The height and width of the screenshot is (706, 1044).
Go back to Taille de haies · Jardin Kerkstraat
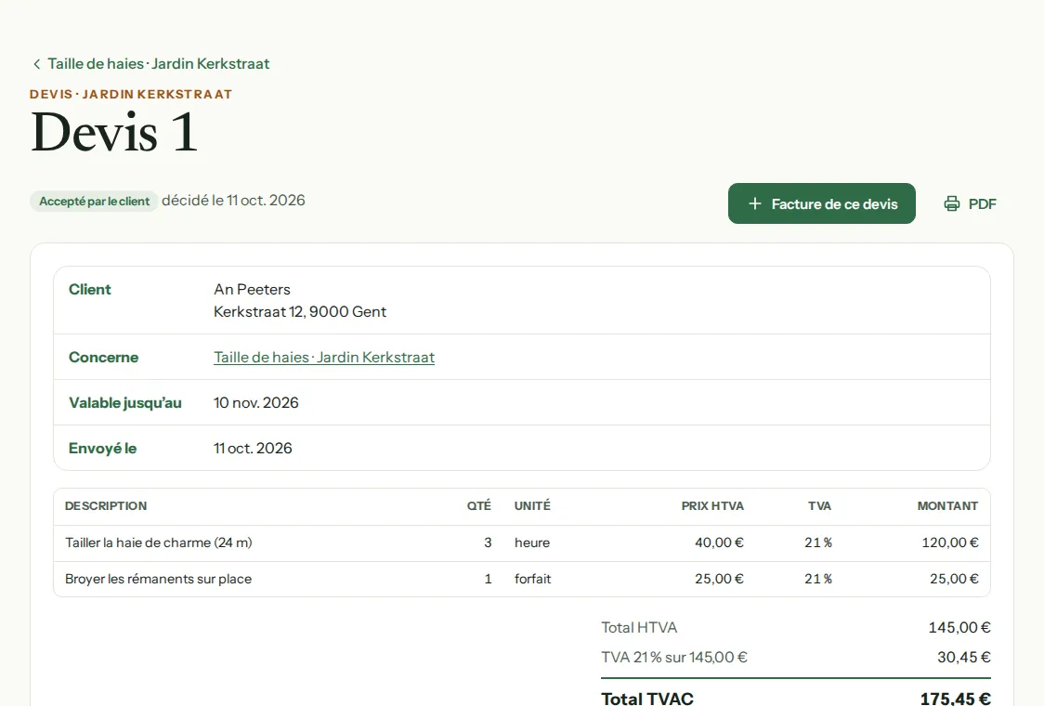point(151,64)
